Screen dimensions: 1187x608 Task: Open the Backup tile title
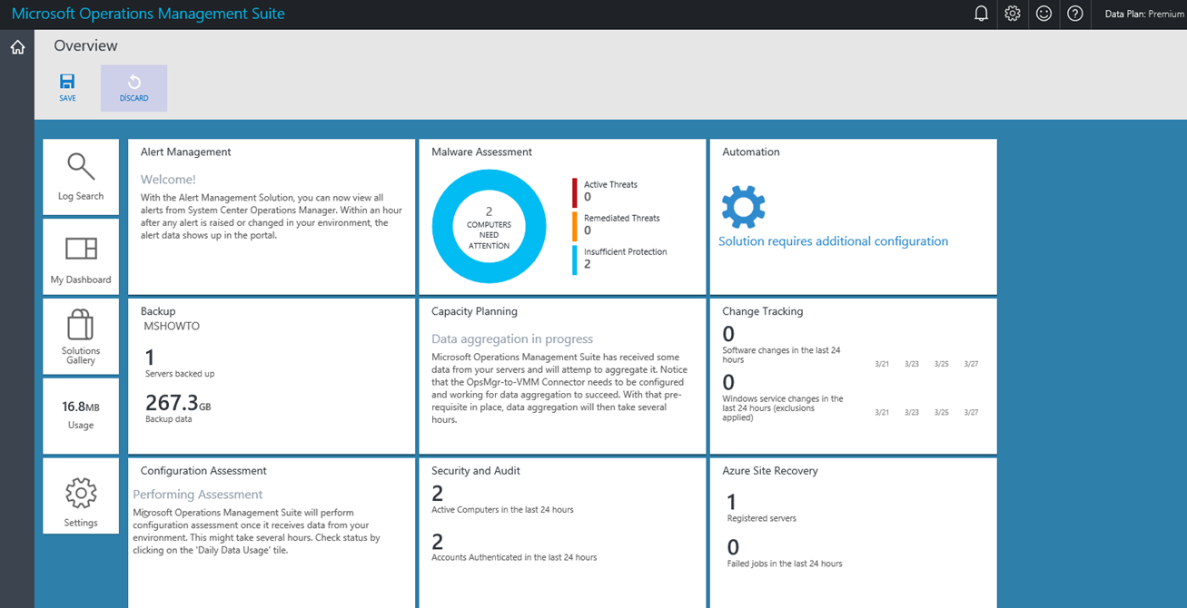point(158,311)
